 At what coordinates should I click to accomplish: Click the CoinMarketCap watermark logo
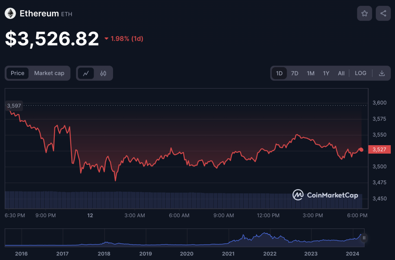325,195
